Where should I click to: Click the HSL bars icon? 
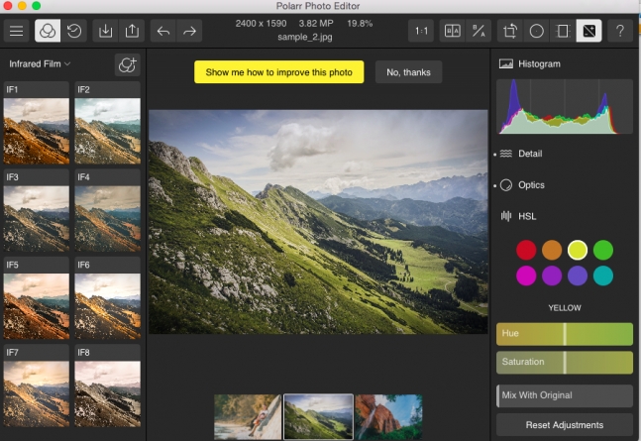[x=506, y=216]
